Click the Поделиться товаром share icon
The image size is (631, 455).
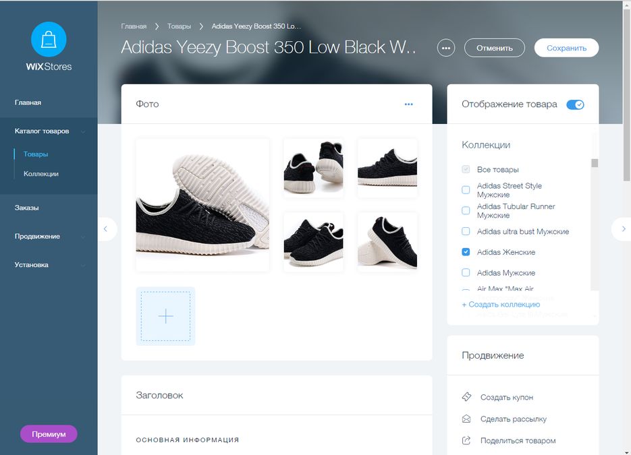coord(466,441)
